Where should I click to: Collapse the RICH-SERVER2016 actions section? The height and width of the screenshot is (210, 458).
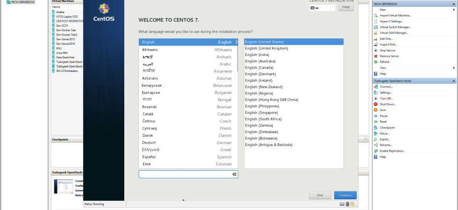(454, 4)
